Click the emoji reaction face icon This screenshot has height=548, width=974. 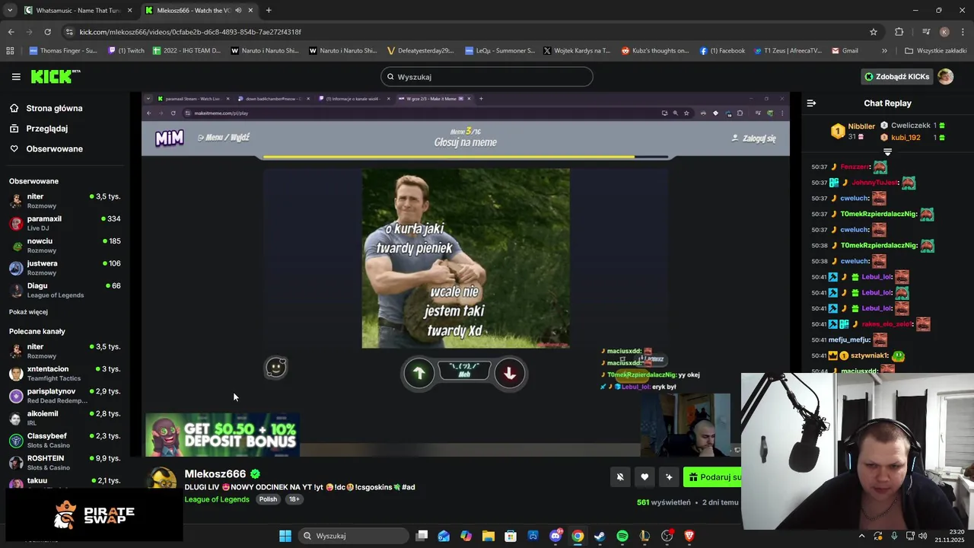pyautogui.click(x=275, y=368)
